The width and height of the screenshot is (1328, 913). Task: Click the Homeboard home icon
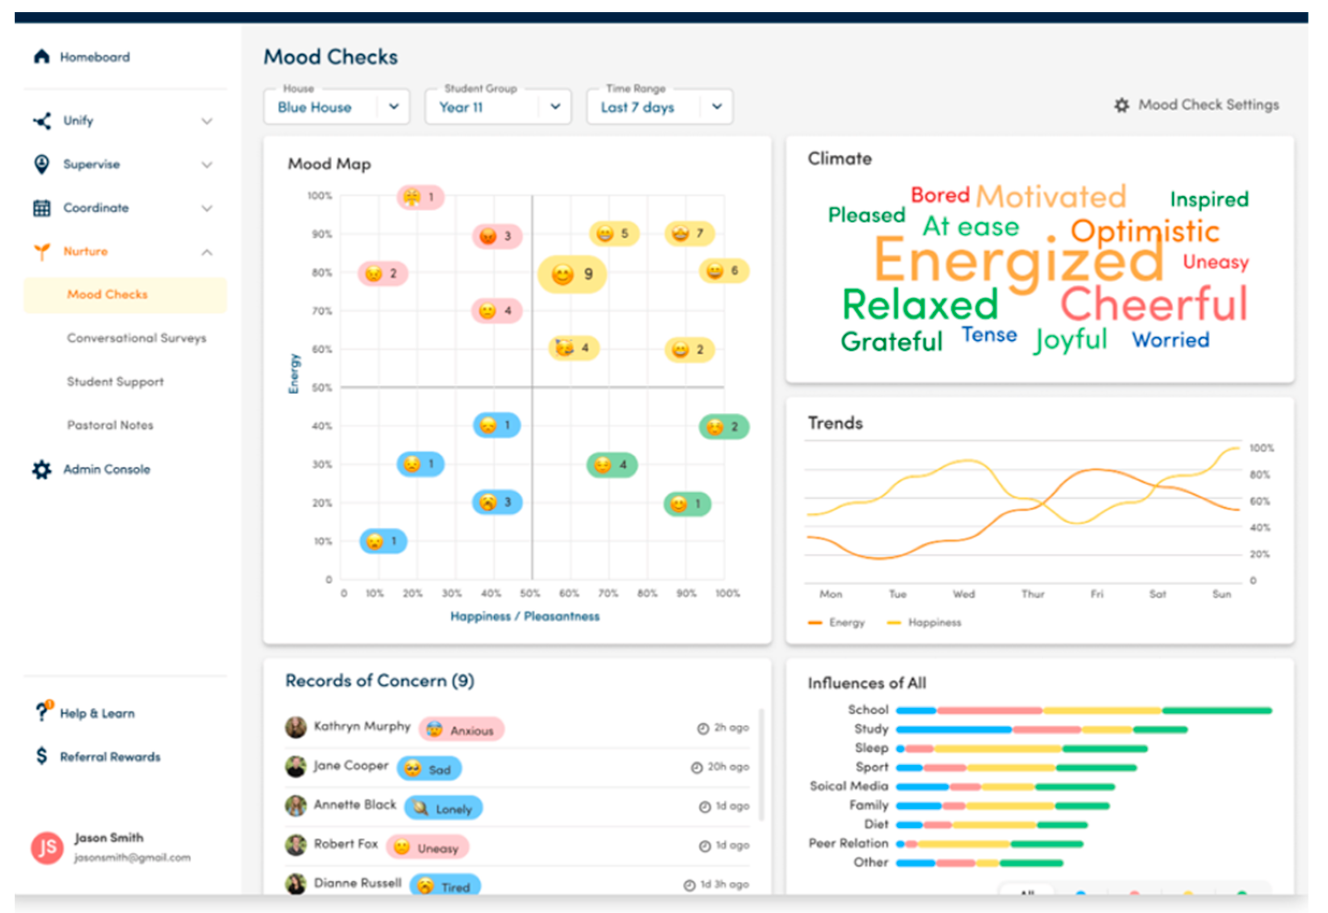point(42,56)
